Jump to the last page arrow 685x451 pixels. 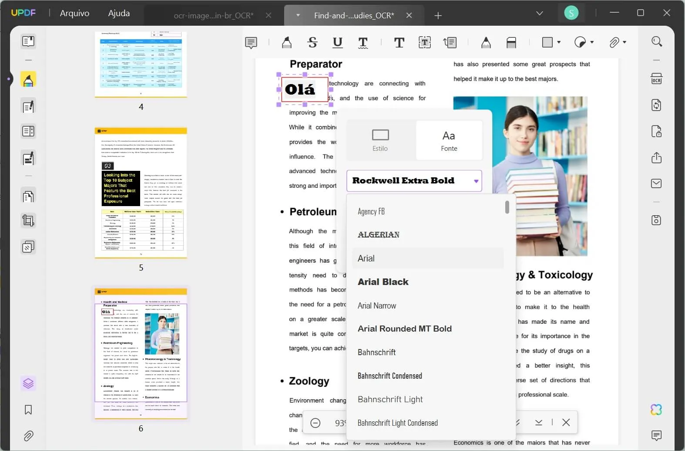(x=539, y=422)
